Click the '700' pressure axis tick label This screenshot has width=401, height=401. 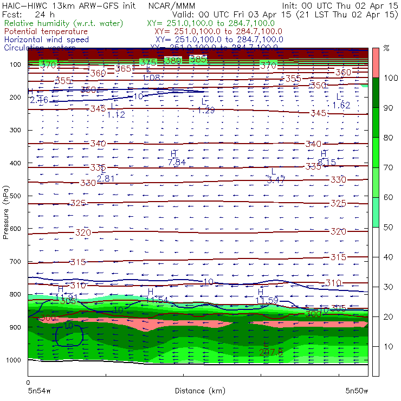(x=15, y=261)
